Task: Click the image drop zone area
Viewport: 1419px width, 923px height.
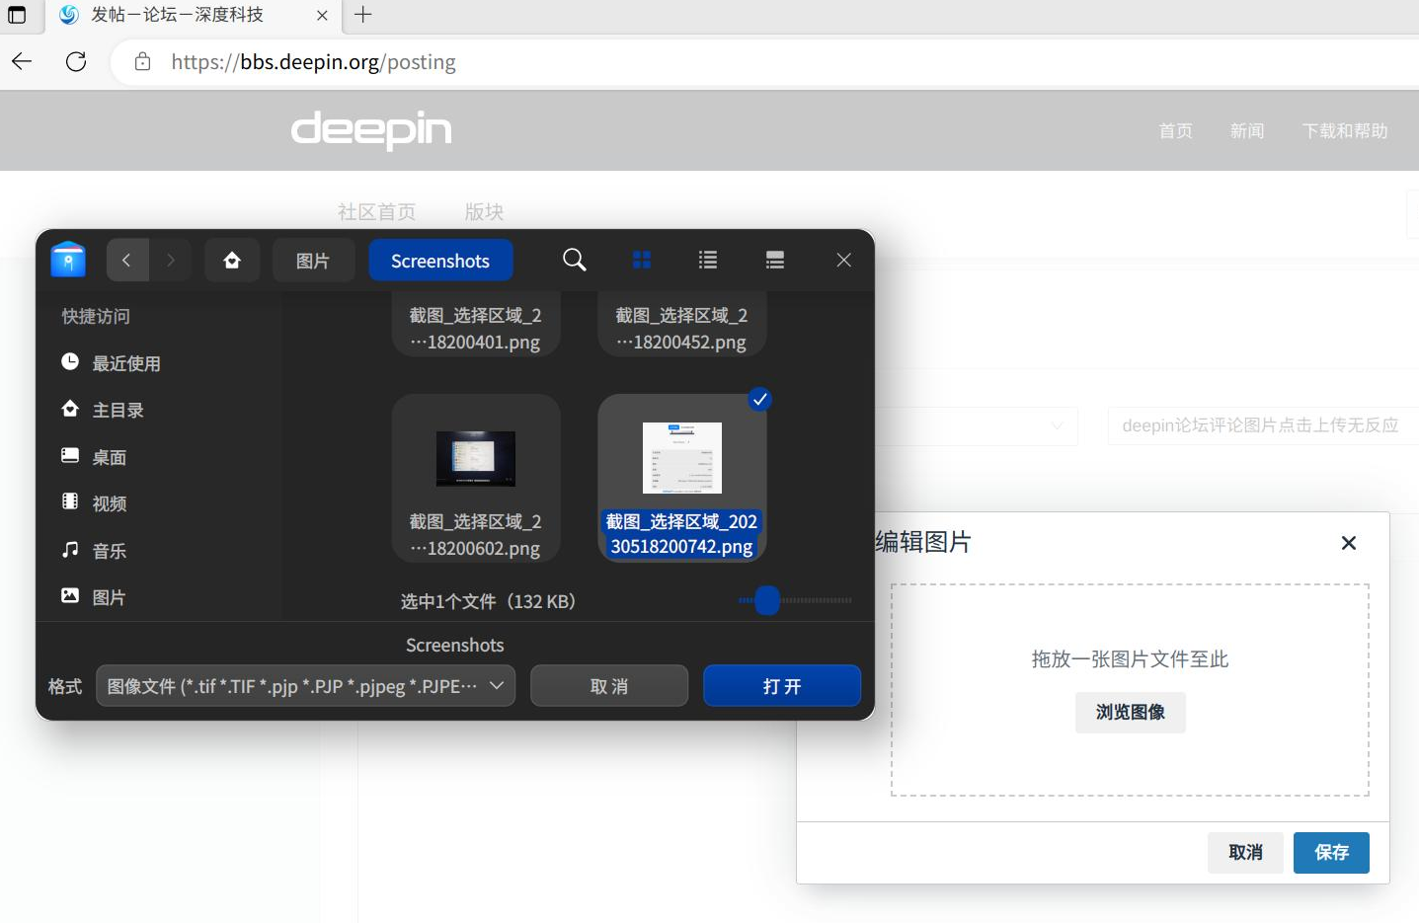Action: 1130,689
